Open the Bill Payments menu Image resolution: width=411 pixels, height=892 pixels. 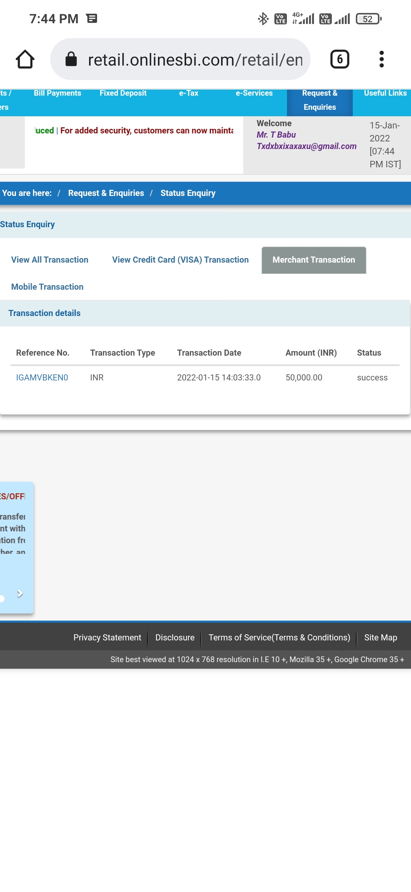[57, 93]
